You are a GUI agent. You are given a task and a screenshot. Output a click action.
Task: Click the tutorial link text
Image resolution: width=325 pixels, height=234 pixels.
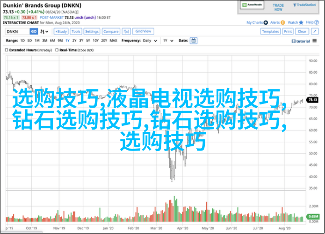tap(303, 41)
